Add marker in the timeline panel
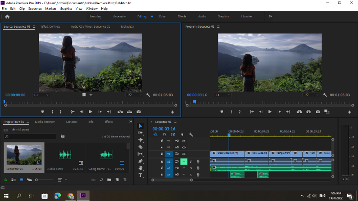358x201 pixels. tap(182, 135)
